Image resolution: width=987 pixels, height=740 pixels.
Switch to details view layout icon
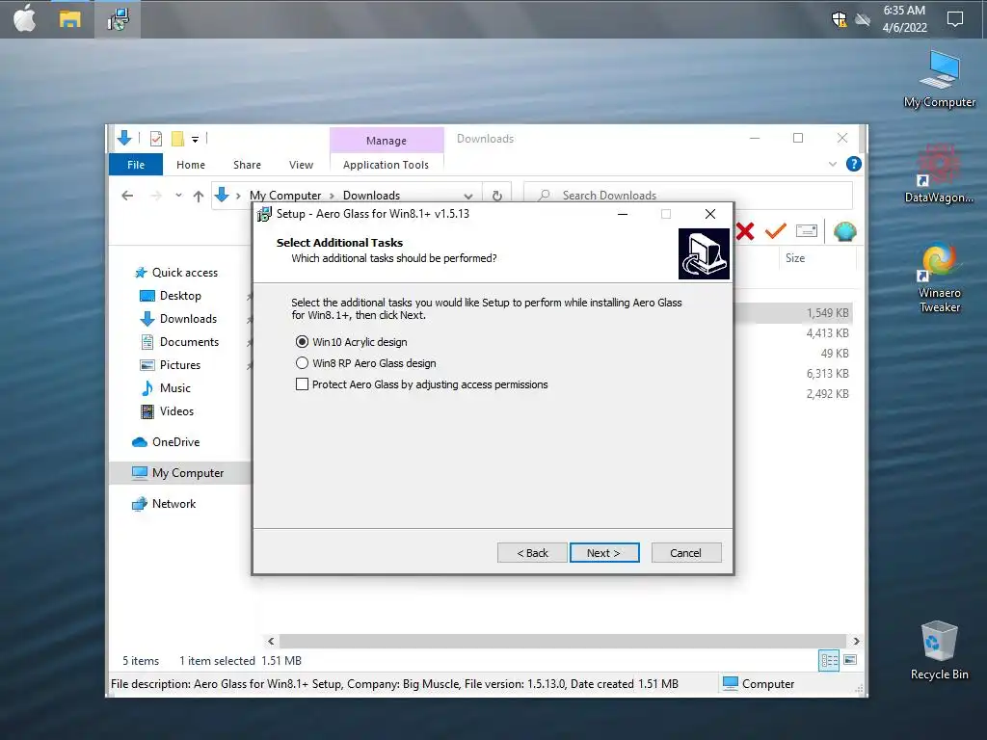point(830,660)
